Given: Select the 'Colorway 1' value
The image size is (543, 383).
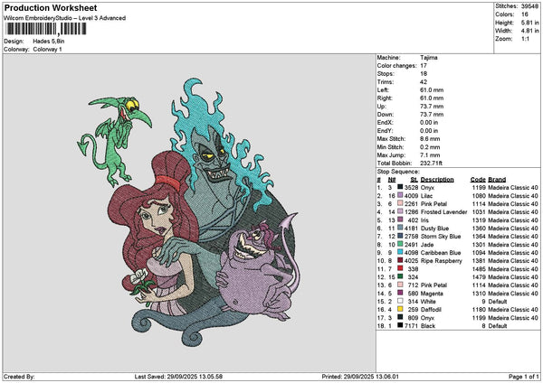Looking at the screenshot, I should click(47, 50).
